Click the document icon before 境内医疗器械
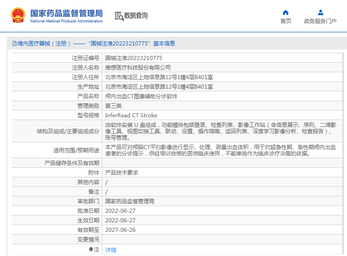 (15, 43)
